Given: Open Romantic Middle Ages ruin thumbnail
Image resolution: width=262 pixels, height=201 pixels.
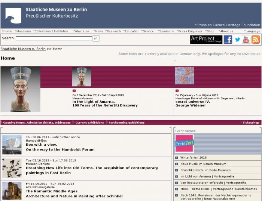Looking at the screenshot, I should click(12, 191).
